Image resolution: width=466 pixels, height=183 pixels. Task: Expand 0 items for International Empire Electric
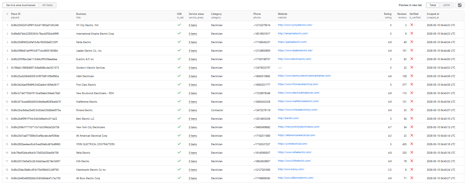coord(193,34)
